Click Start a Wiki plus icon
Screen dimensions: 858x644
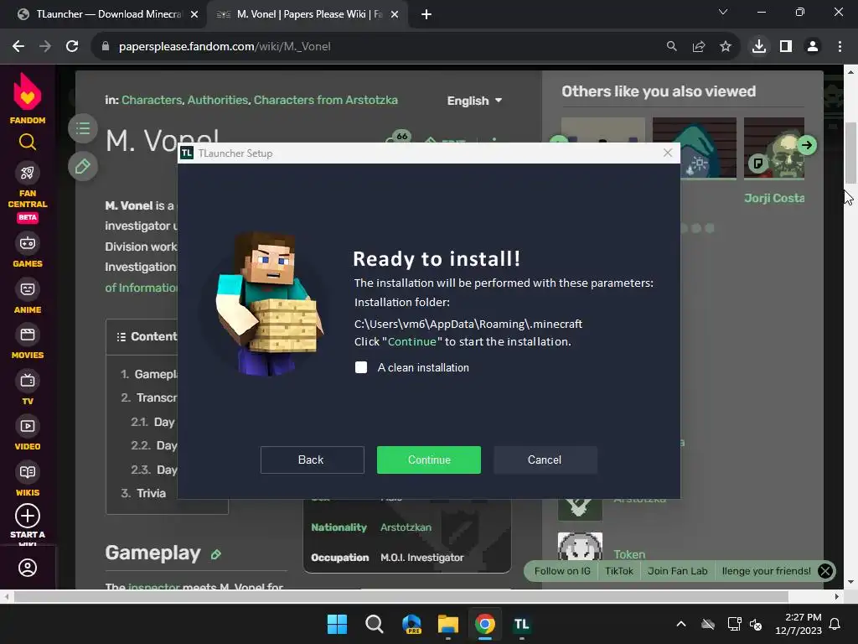(28, 516)
